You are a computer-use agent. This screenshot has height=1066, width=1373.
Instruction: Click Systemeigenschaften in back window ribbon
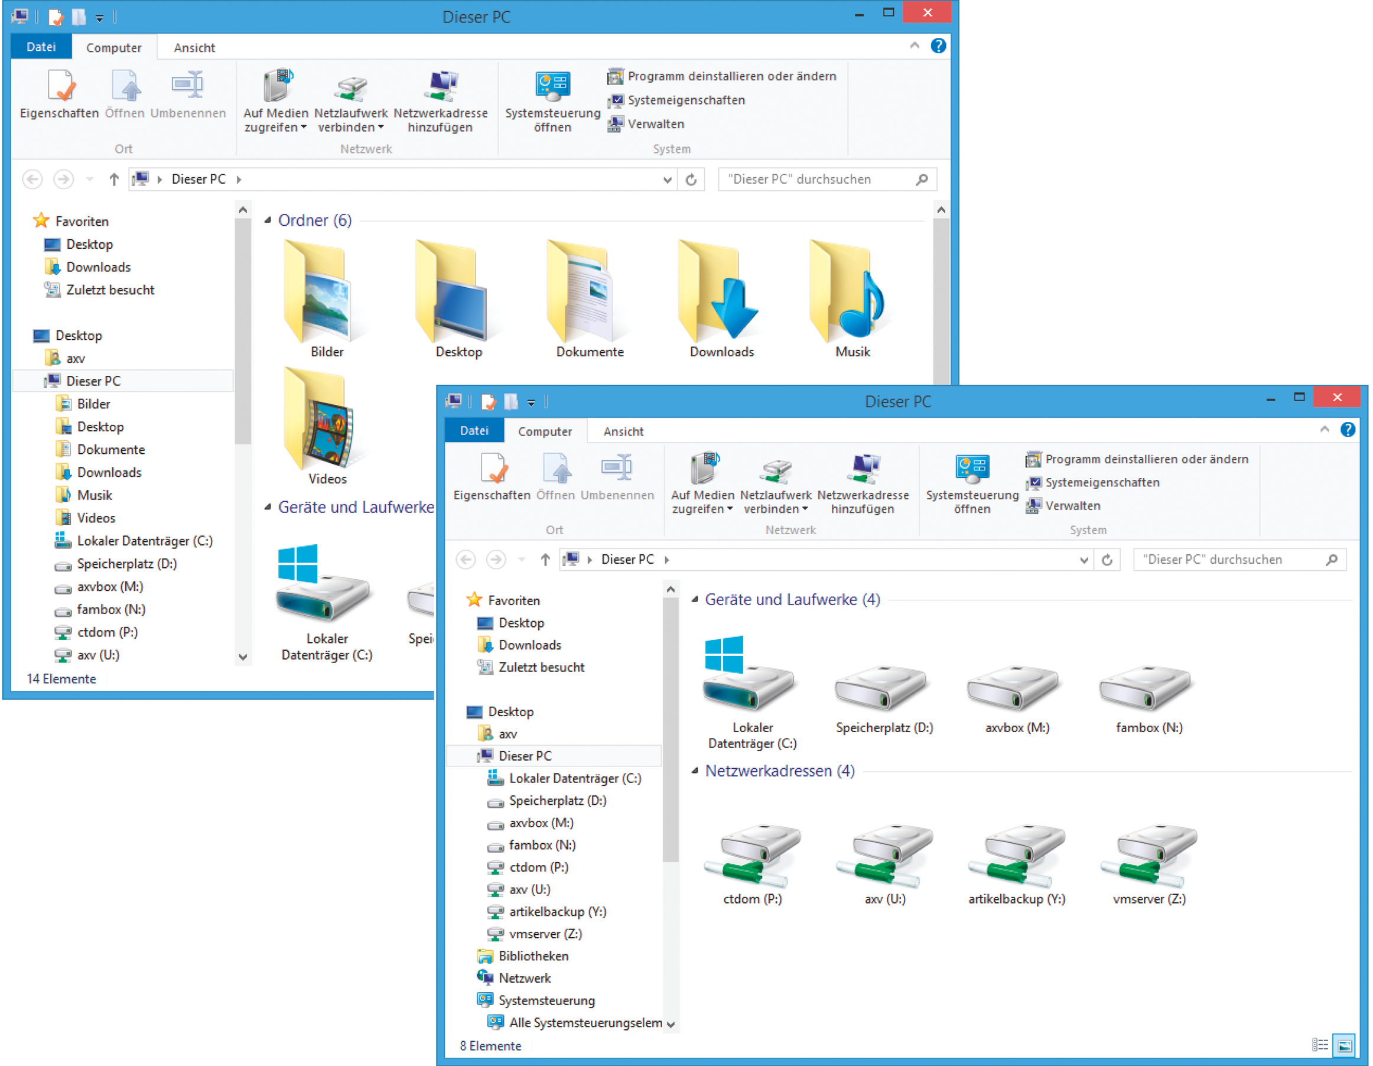(686, 100)
